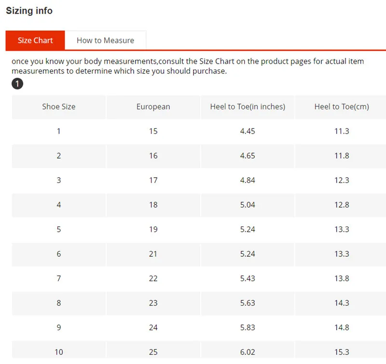
Task: Click the Heel to Toe(cm) header
Action: (342, 107)
